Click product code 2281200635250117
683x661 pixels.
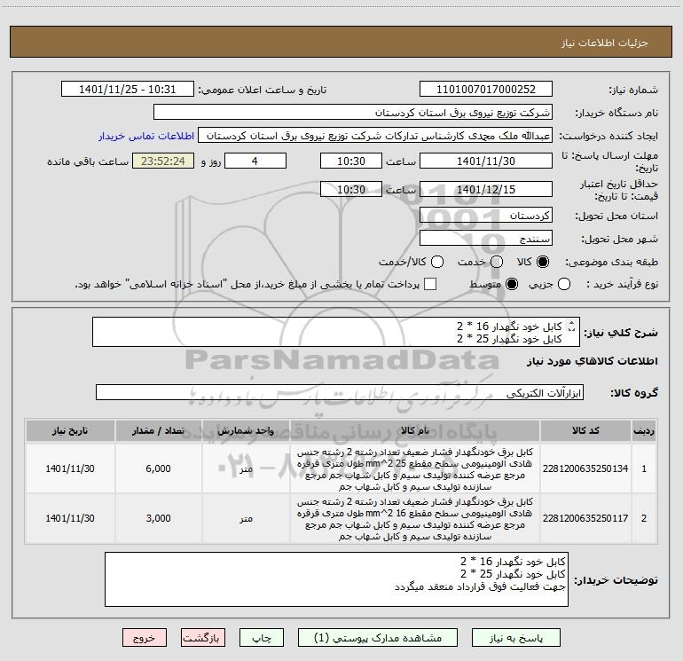585,518
